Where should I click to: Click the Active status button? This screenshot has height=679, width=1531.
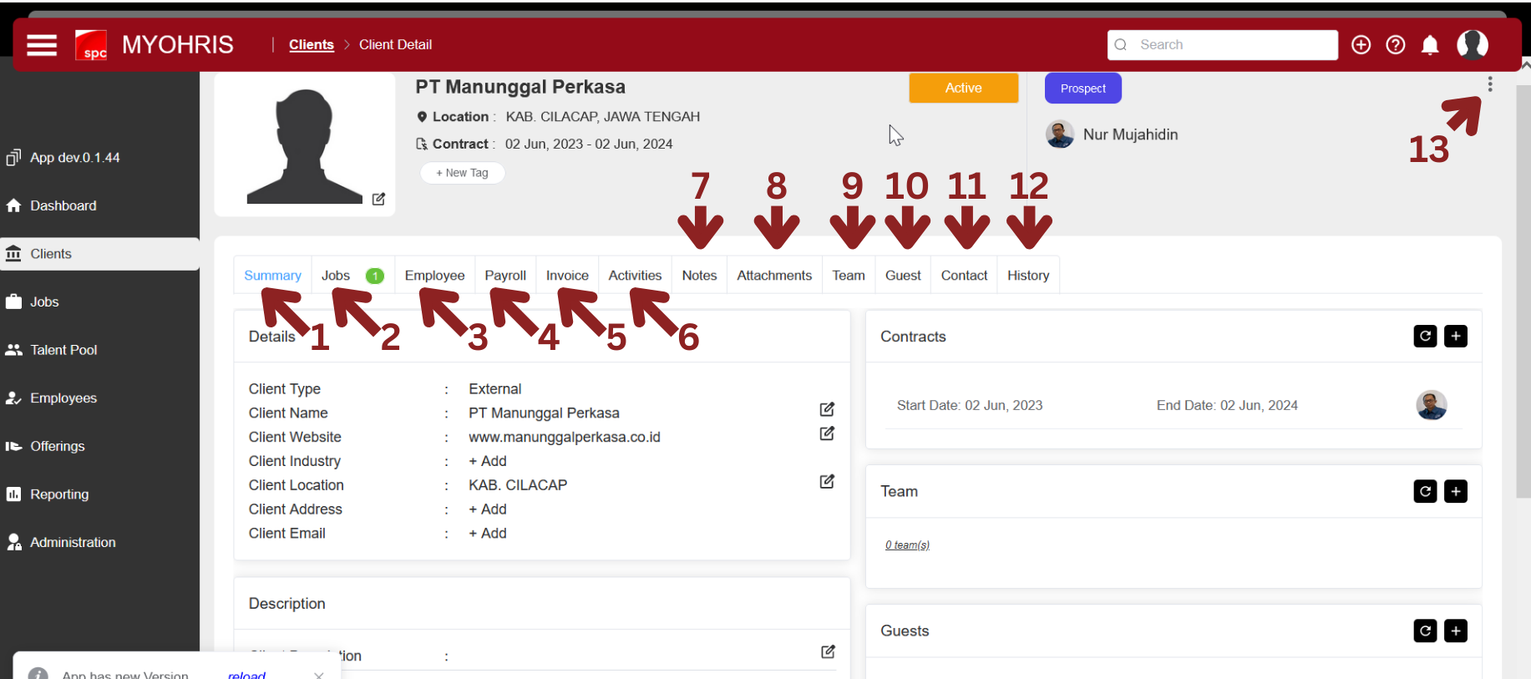963,88
